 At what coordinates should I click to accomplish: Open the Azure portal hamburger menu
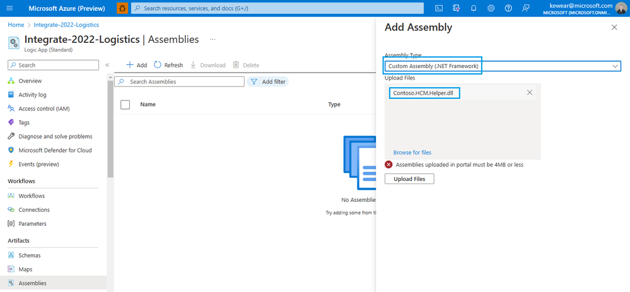9,8
